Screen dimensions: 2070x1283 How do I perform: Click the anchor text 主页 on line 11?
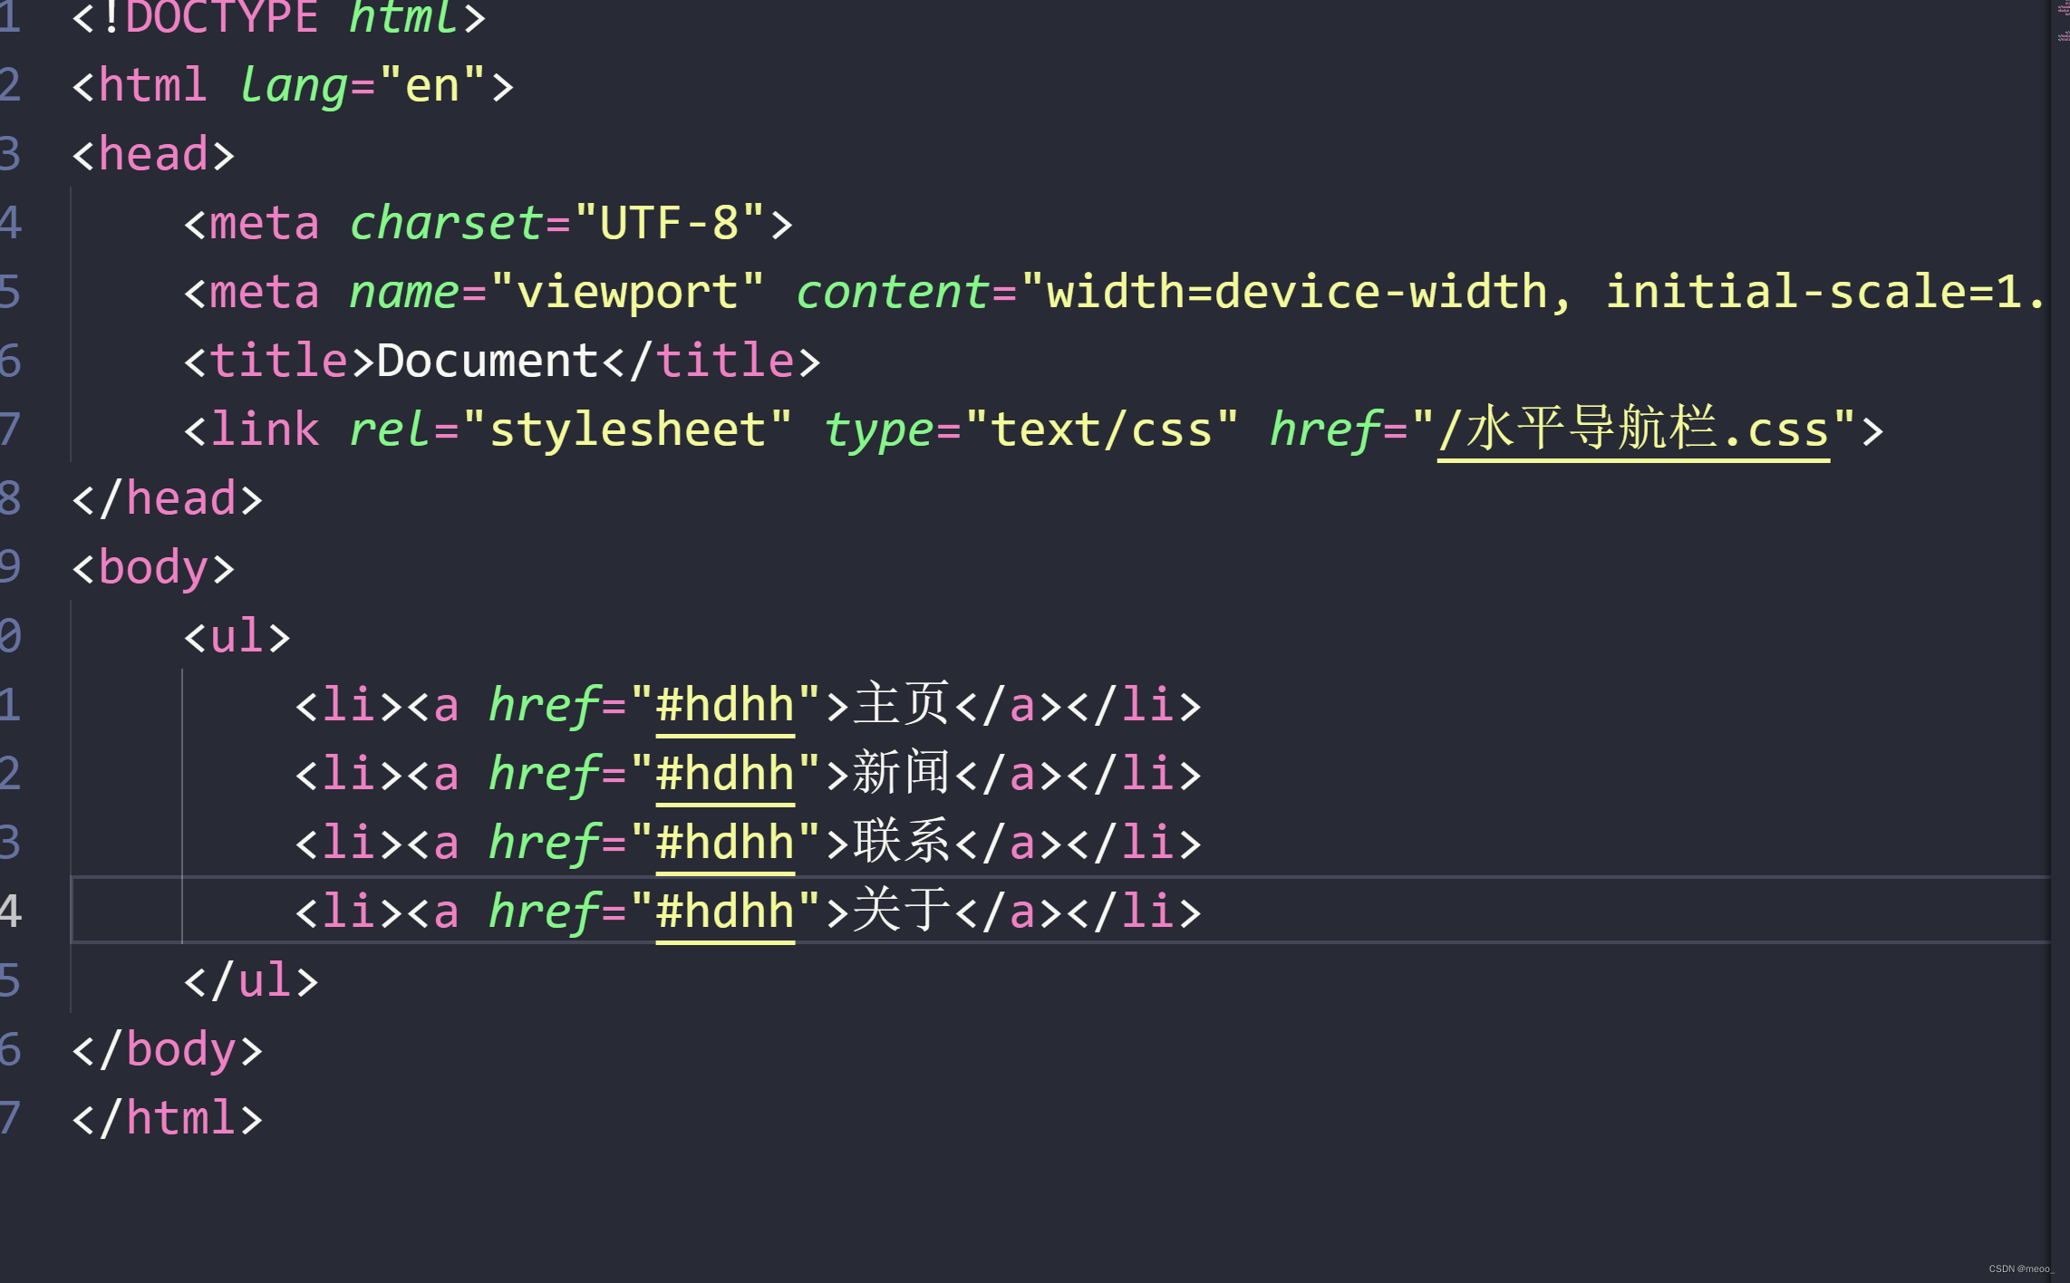(x=902, y=704)
